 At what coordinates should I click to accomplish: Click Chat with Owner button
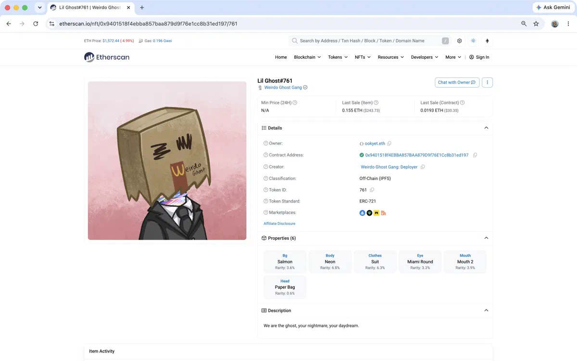pos(457,82)
